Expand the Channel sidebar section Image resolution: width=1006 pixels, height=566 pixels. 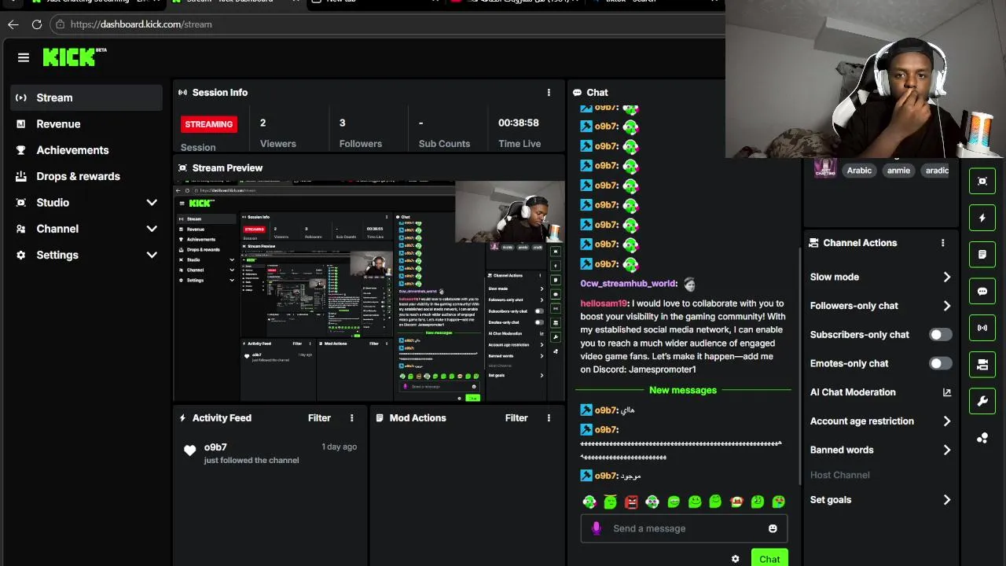click(152, 229)
